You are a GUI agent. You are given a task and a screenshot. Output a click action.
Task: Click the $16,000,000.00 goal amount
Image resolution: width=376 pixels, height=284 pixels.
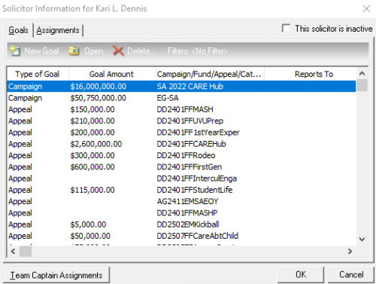[x=99, y=87]
